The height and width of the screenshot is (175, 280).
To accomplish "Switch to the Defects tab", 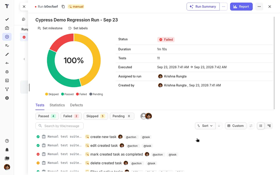I will 76,105.
